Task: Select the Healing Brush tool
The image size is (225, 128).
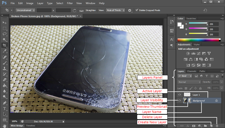Action: tap(4, 57)
